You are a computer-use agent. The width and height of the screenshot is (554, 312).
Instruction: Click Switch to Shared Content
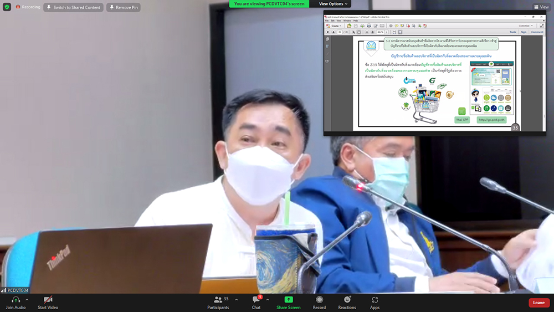click(73, 7)
